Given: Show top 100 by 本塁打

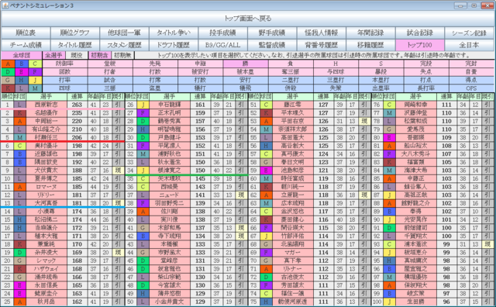Looking at the screenshot, I should click(x=381, y=80).
